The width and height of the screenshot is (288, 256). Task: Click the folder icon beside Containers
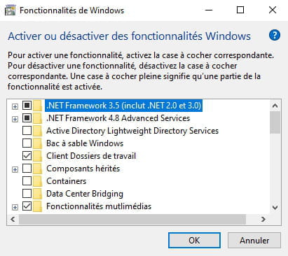pyautogui.click(x=37, y=181)
